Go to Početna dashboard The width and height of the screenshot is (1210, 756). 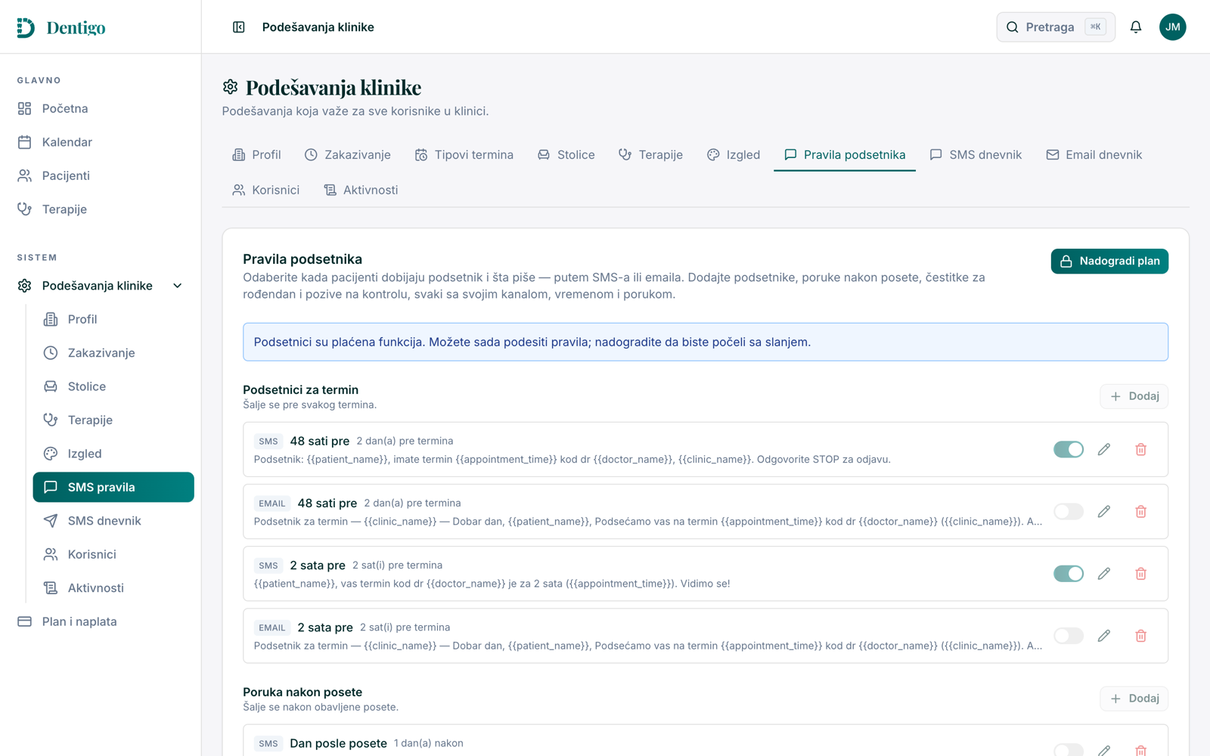(x=101, y=109)
